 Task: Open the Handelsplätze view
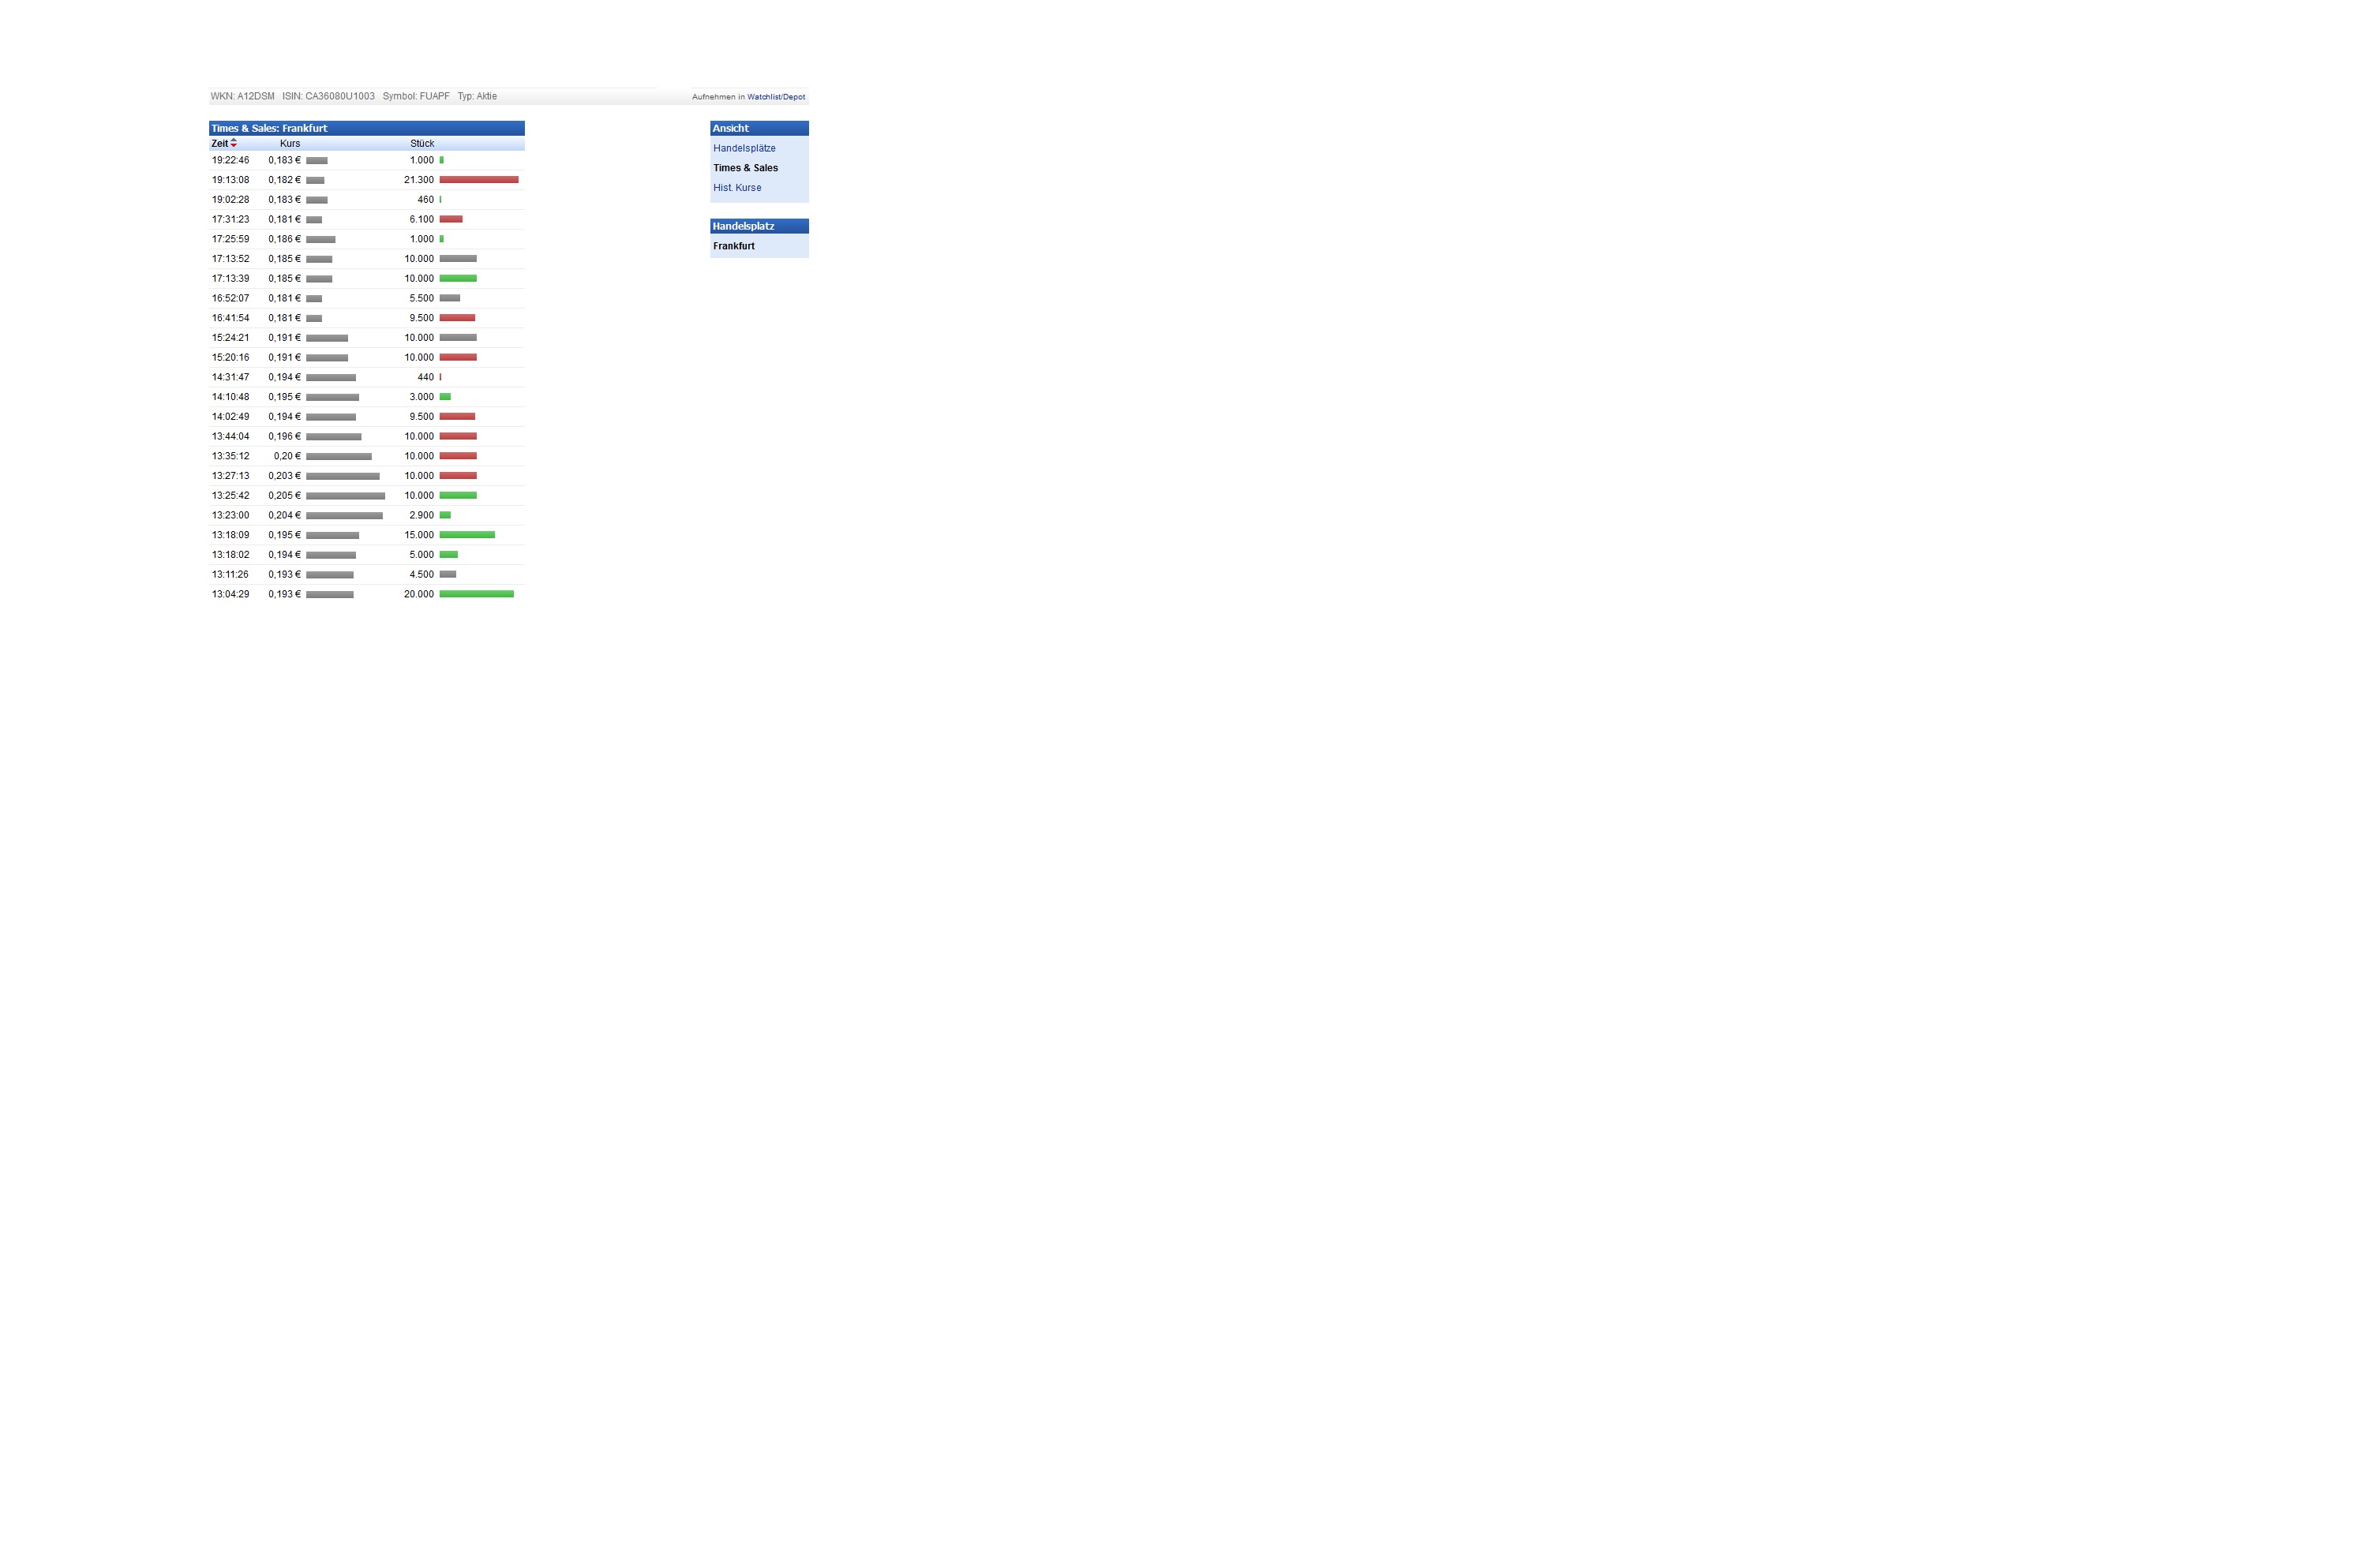(x=744, y=148)
